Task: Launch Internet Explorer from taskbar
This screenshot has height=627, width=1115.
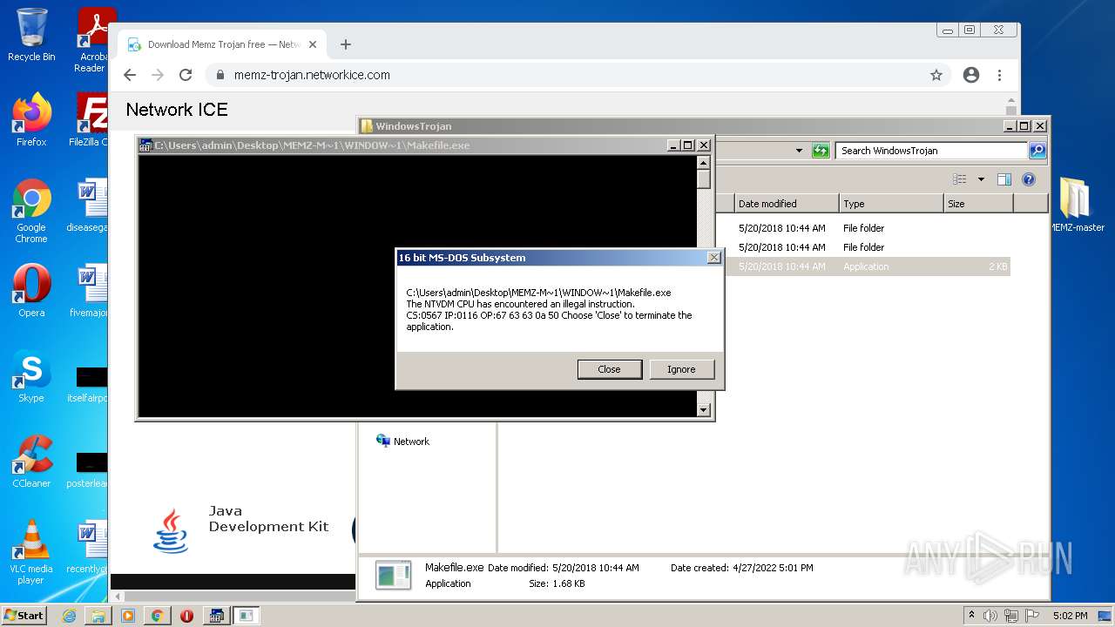Action: click(69, 616)
